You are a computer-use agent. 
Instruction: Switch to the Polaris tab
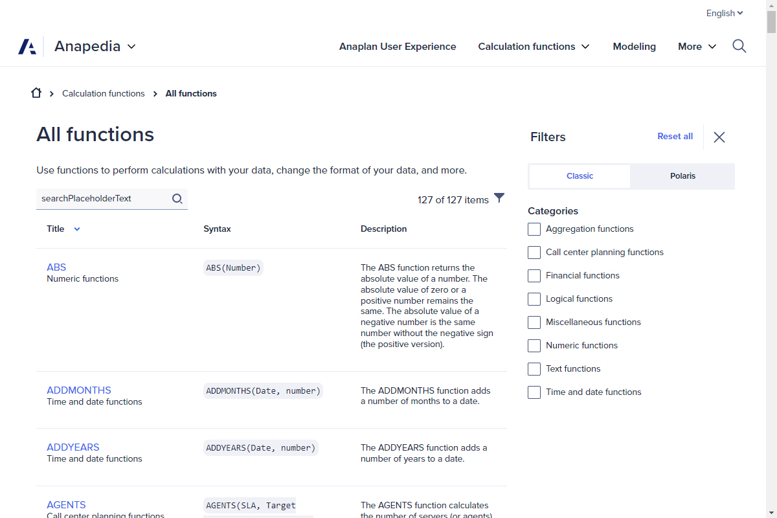[x=682, y=176]
